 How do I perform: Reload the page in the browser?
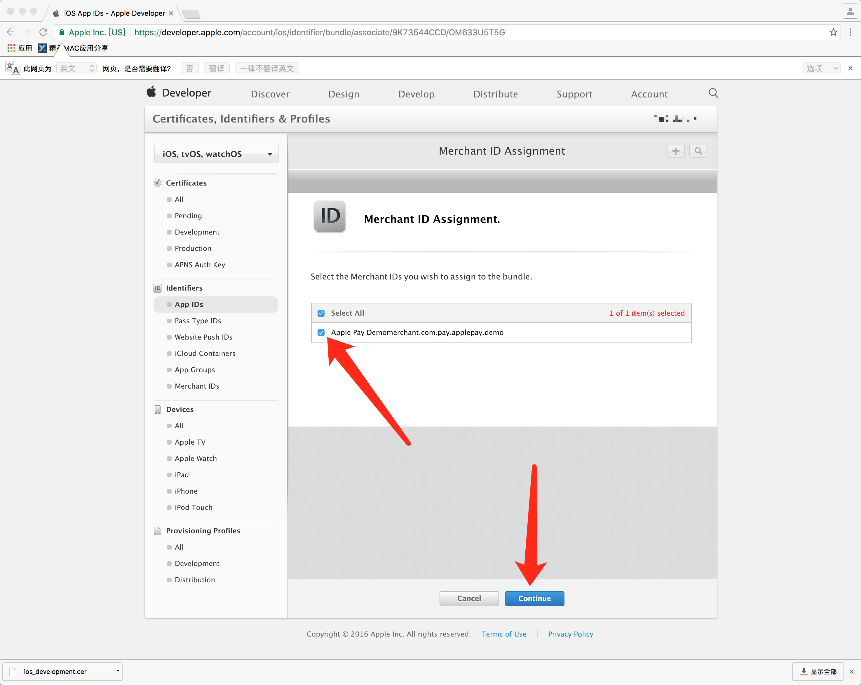coord(43,32)
